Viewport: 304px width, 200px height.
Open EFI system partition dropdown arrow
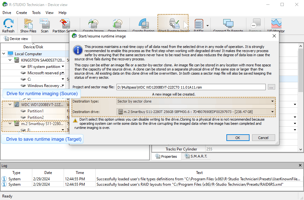63,66
